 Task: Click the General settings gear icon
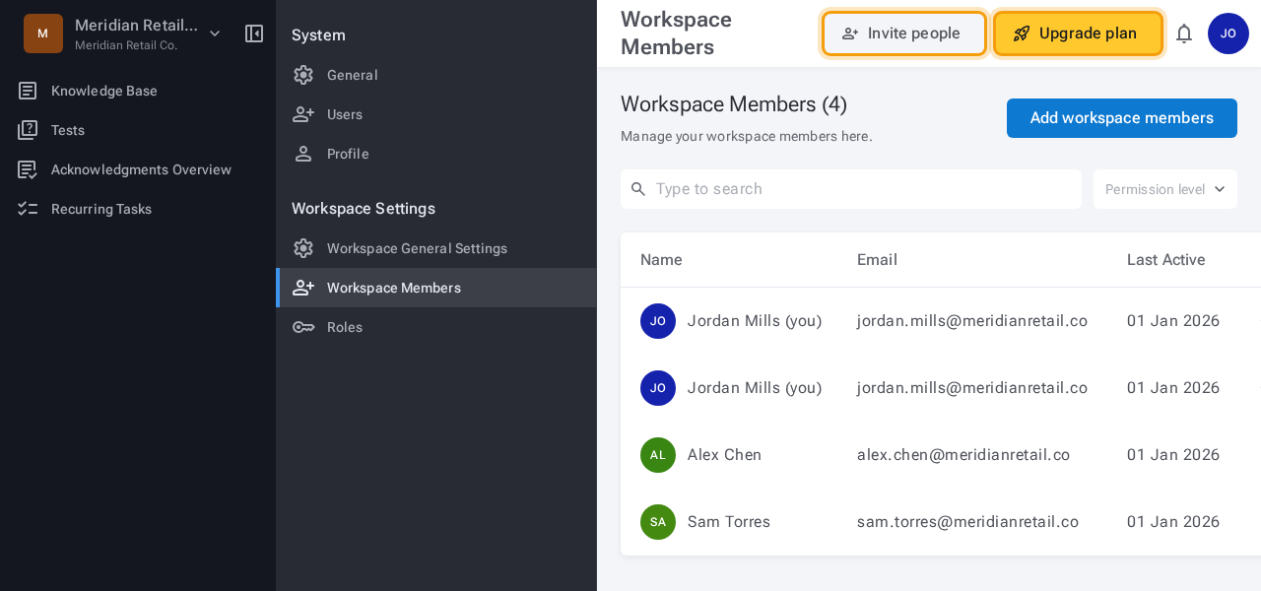[x=303, y=75]
